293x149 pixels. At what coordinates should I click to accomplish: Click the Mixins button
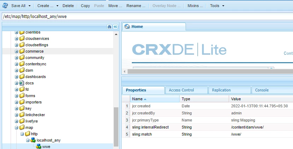point(195,6)
